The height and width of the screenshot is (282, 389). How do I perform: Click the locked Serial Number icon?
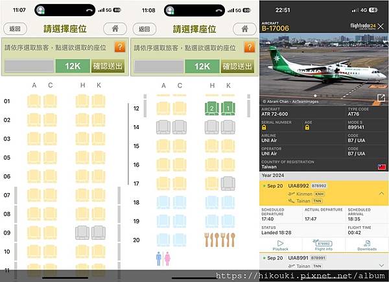(x=264, y=127)
